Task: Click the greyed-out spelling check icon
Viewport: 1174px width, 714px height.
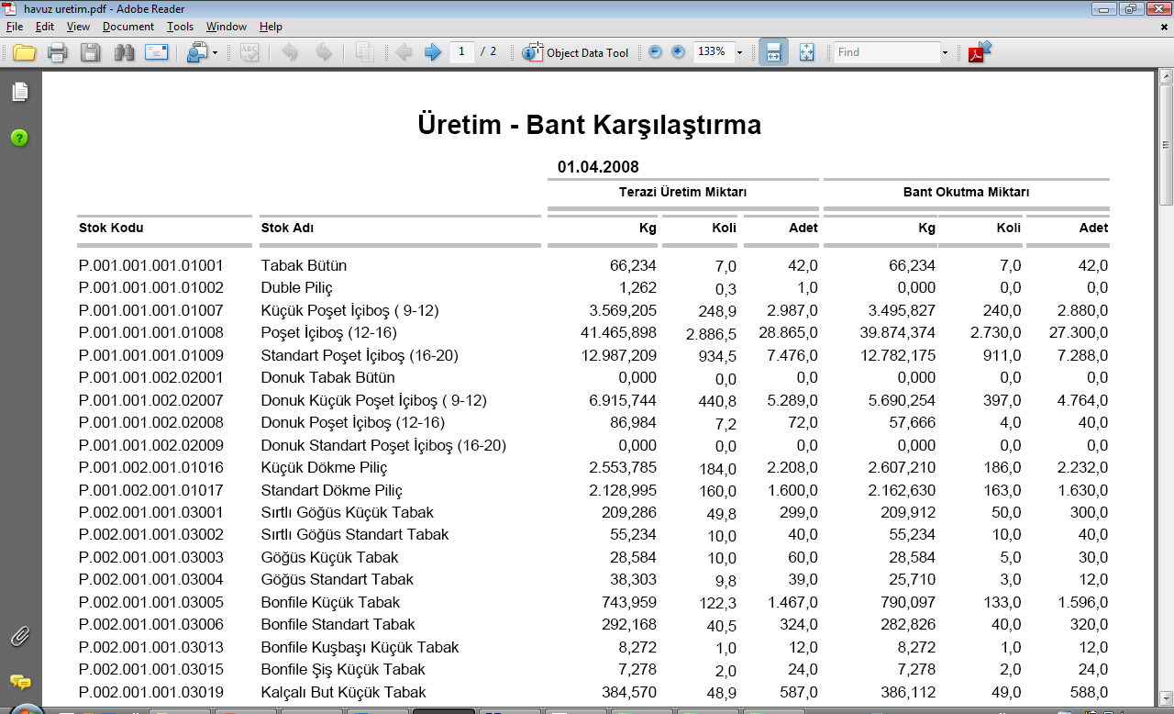Action: [x=249, y=52]
